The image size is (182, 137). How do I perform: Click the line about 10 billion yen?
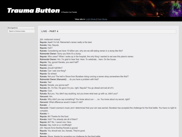pyautogui.click(x=81, y=51)
